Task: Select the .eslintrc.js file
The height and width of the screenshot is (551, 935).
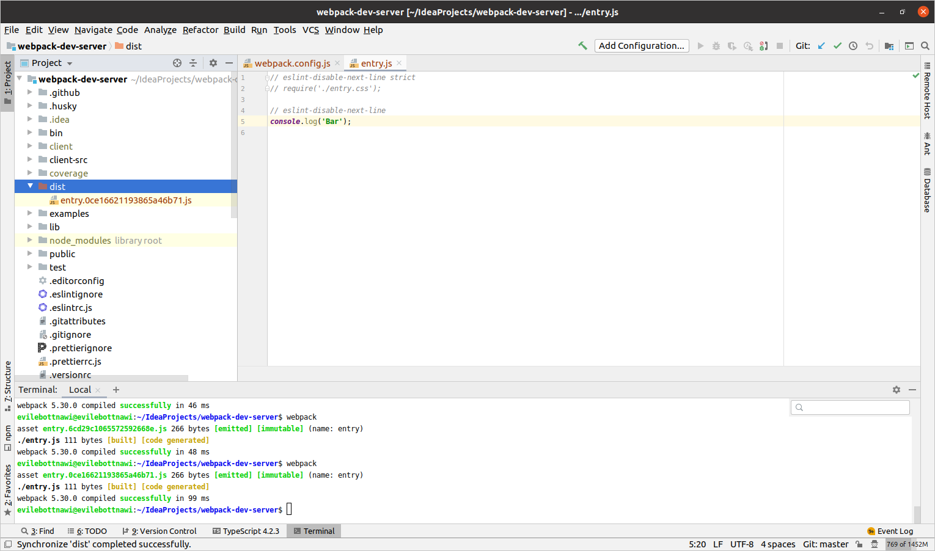Action: (71, 307)
